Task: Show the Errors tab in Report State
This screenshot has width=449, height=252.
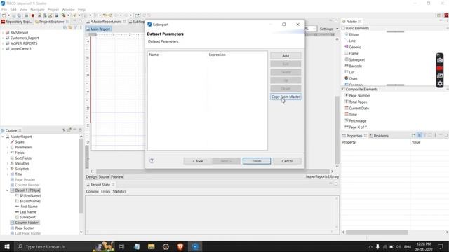Action: (105, 191)
